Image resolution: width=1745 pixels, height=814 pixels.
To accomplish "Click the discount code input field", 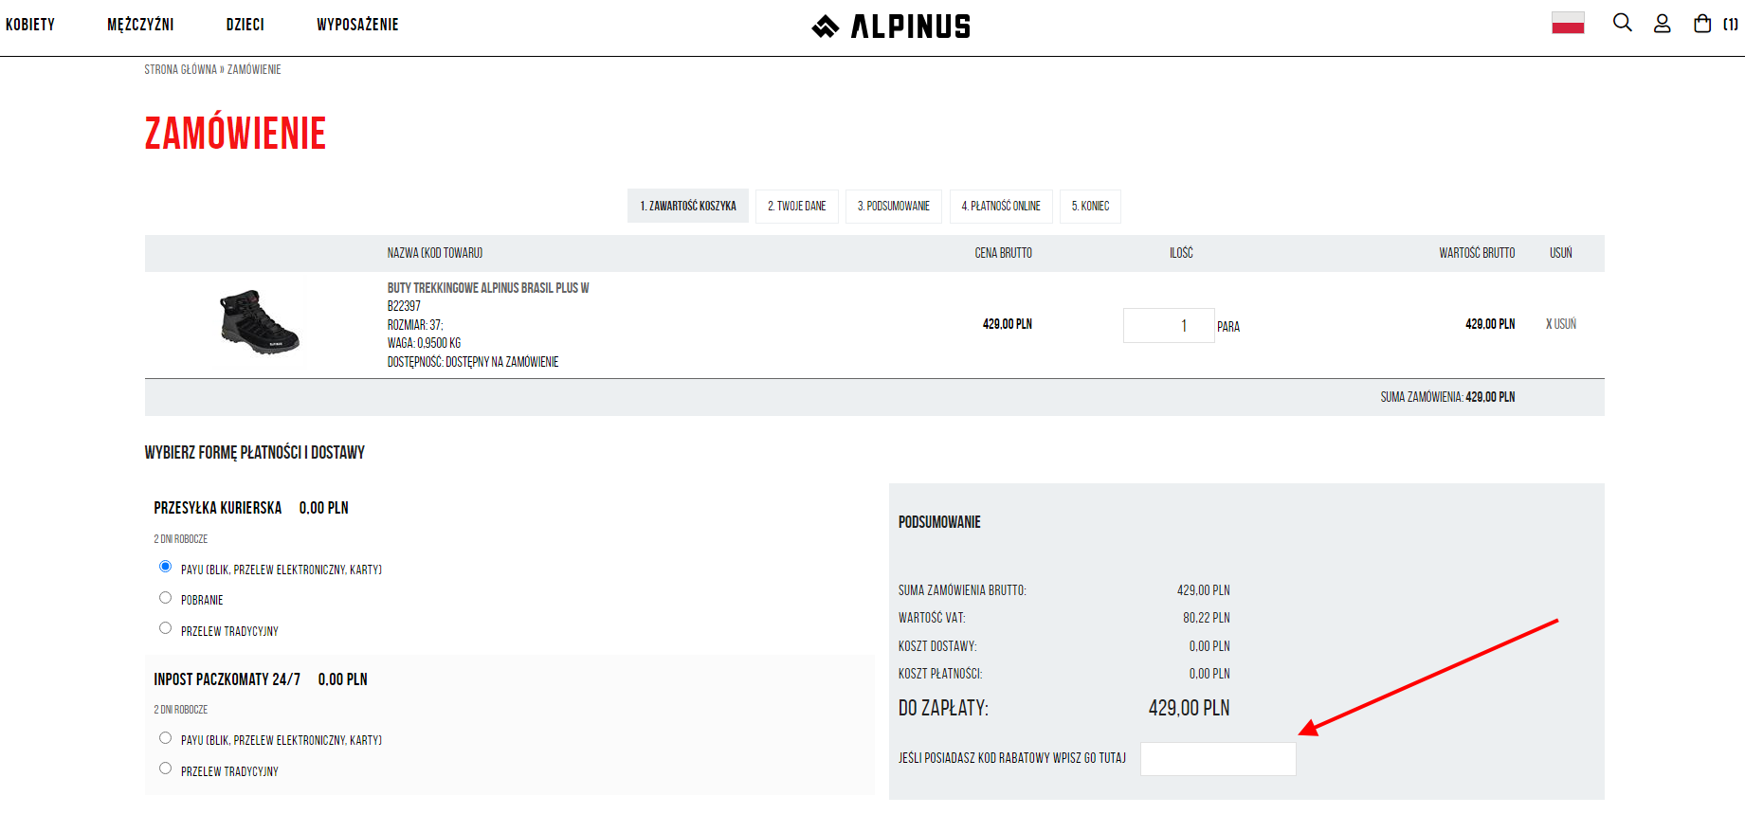I will point(1218,759).
